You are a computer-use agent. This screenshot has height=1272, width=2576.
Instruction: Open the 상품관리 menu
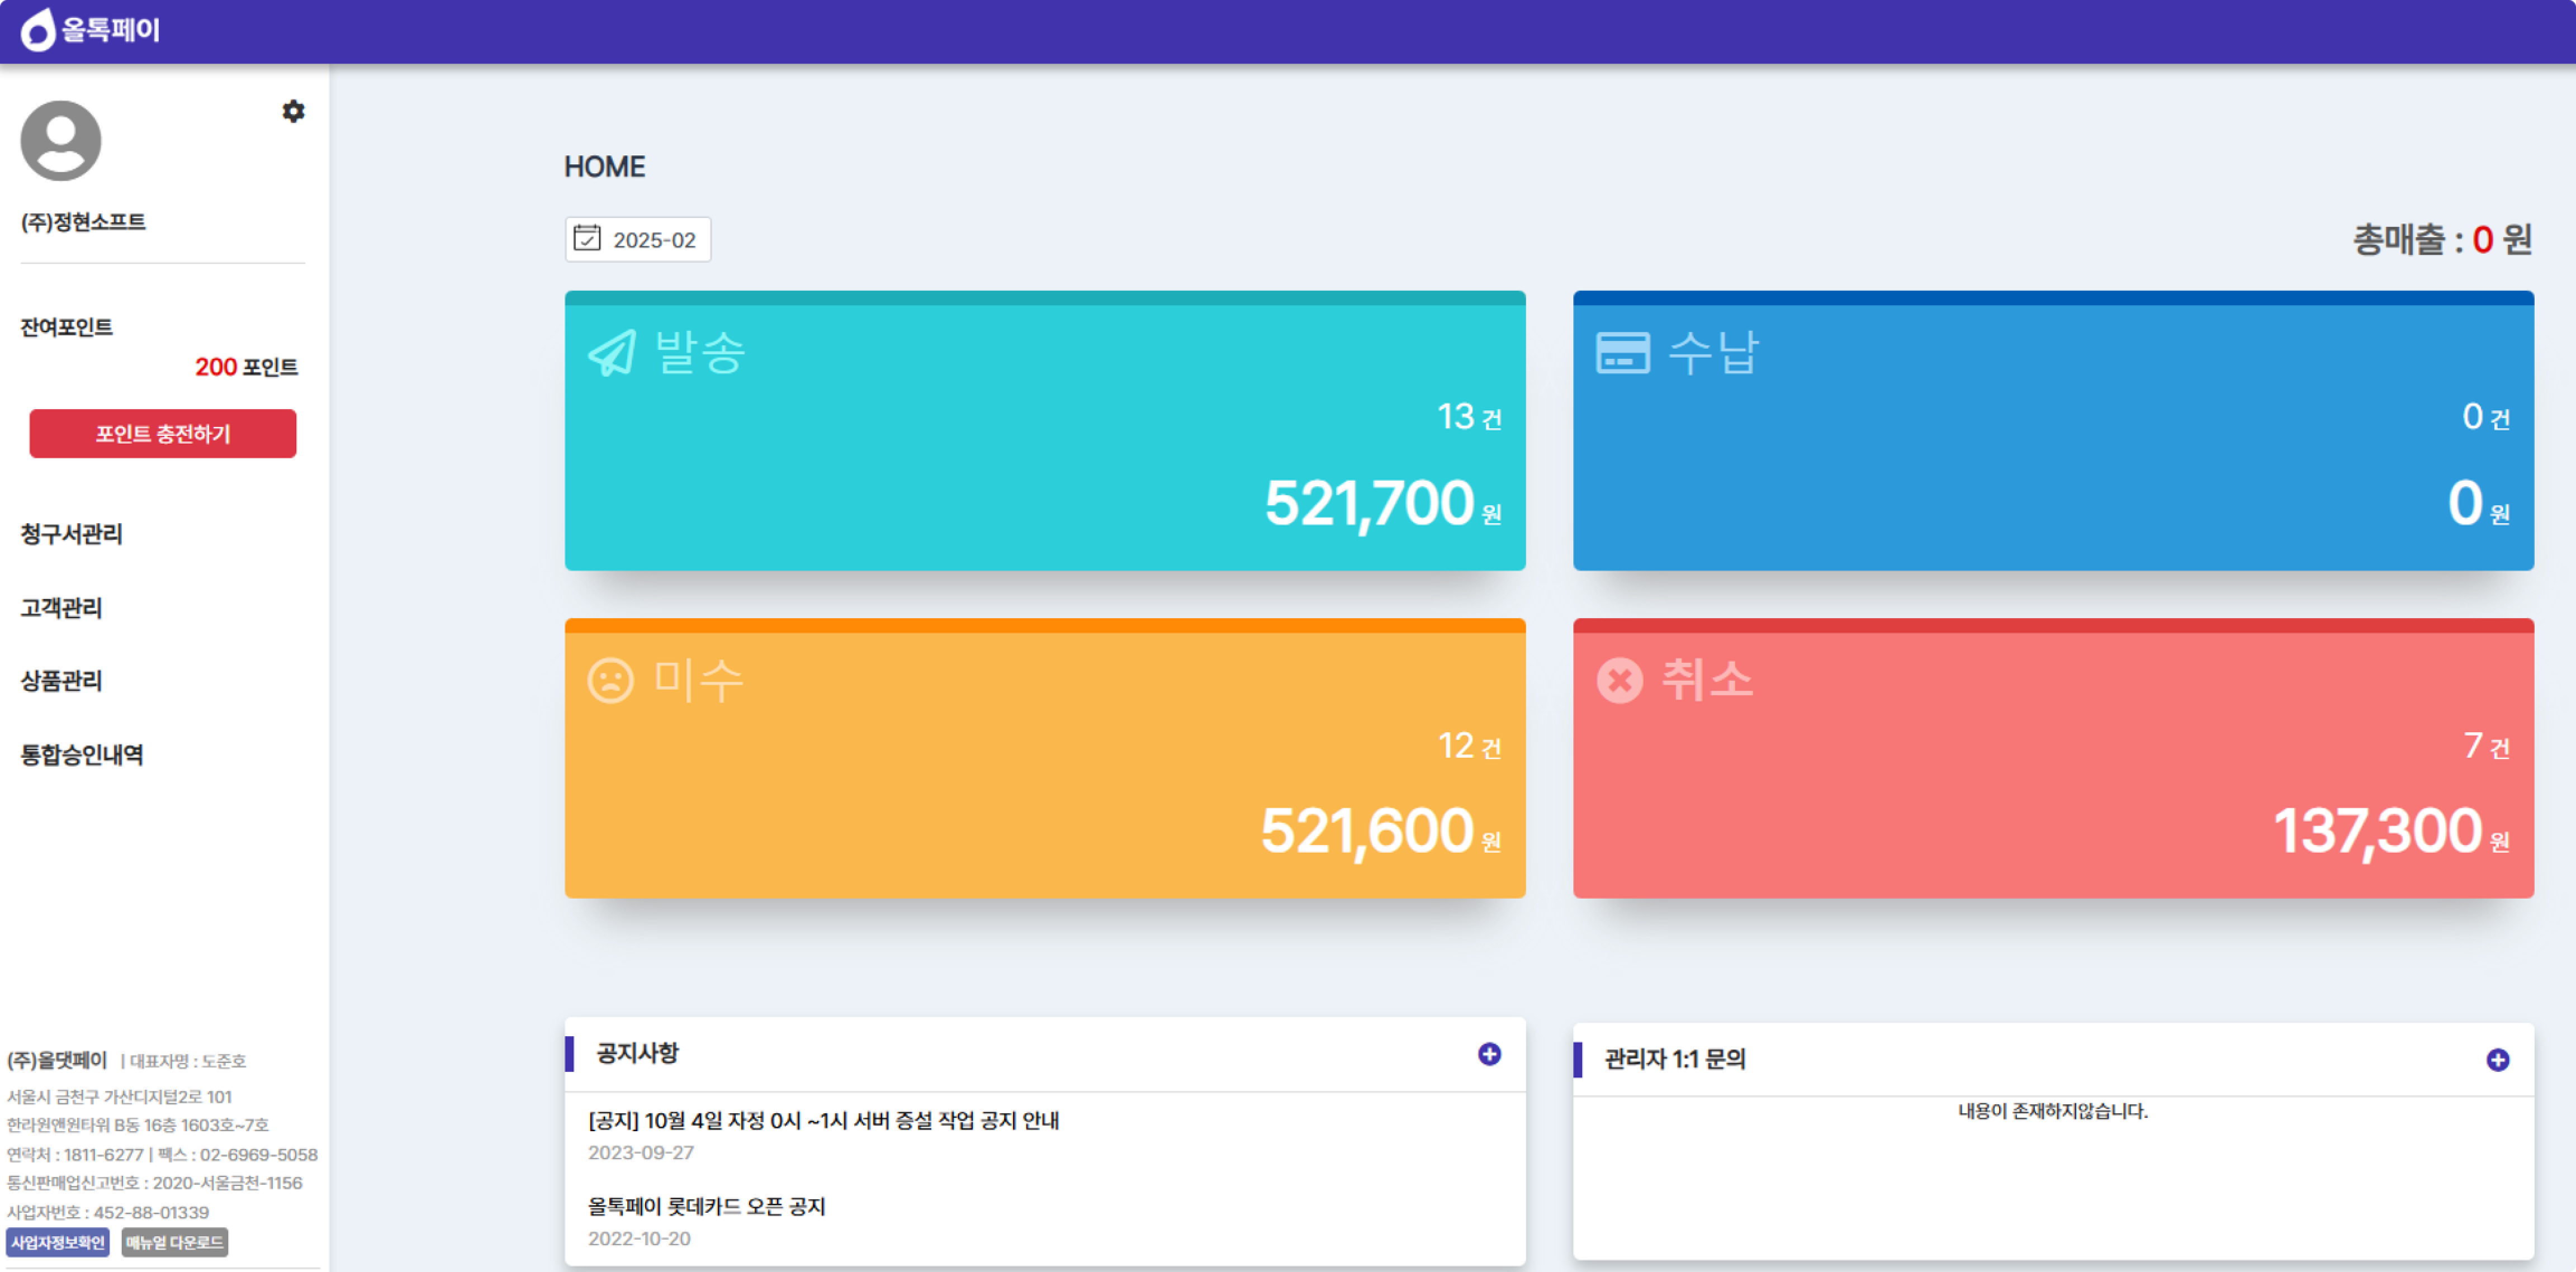(62, 681)
